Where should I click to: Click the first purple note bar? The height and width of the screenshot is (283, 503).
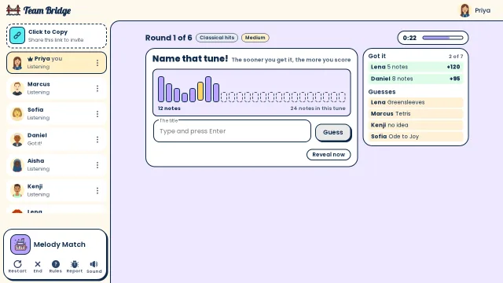pos(161,89)
